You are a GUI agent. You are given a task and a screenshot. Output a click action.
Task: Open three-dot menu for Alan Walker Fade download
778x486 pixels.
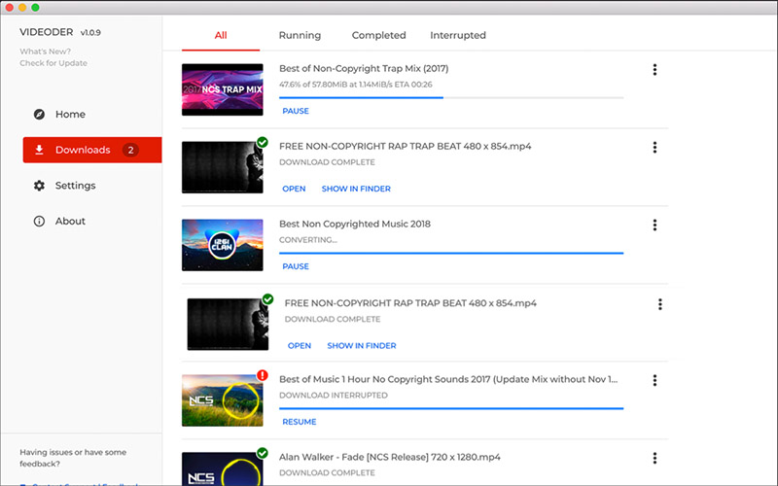point(654,458)
